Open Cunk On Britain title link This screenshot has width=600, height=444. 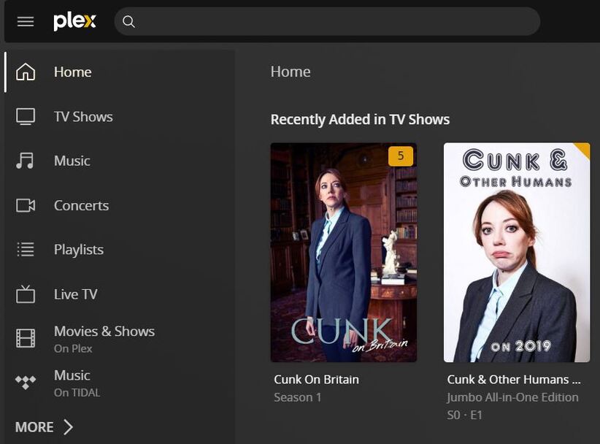[x=317, y=379]
